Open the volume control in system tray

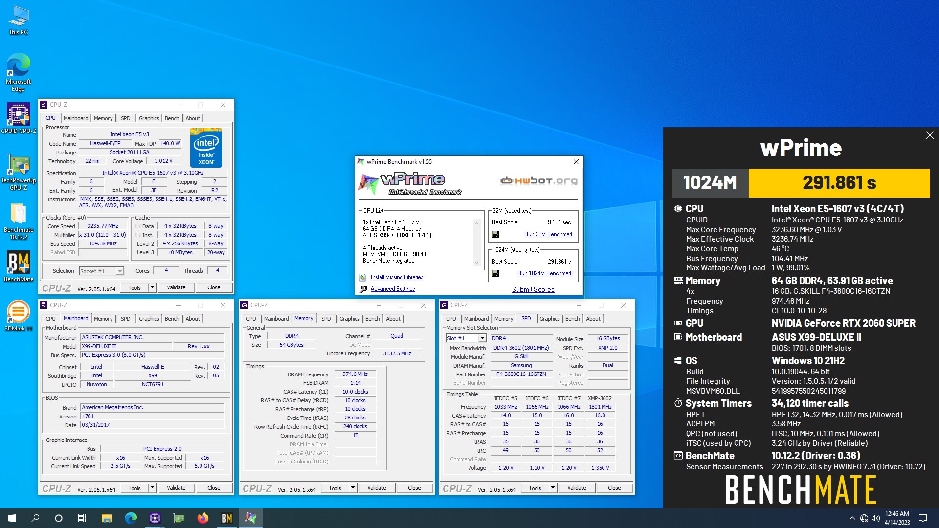click(x=875, y=518)
